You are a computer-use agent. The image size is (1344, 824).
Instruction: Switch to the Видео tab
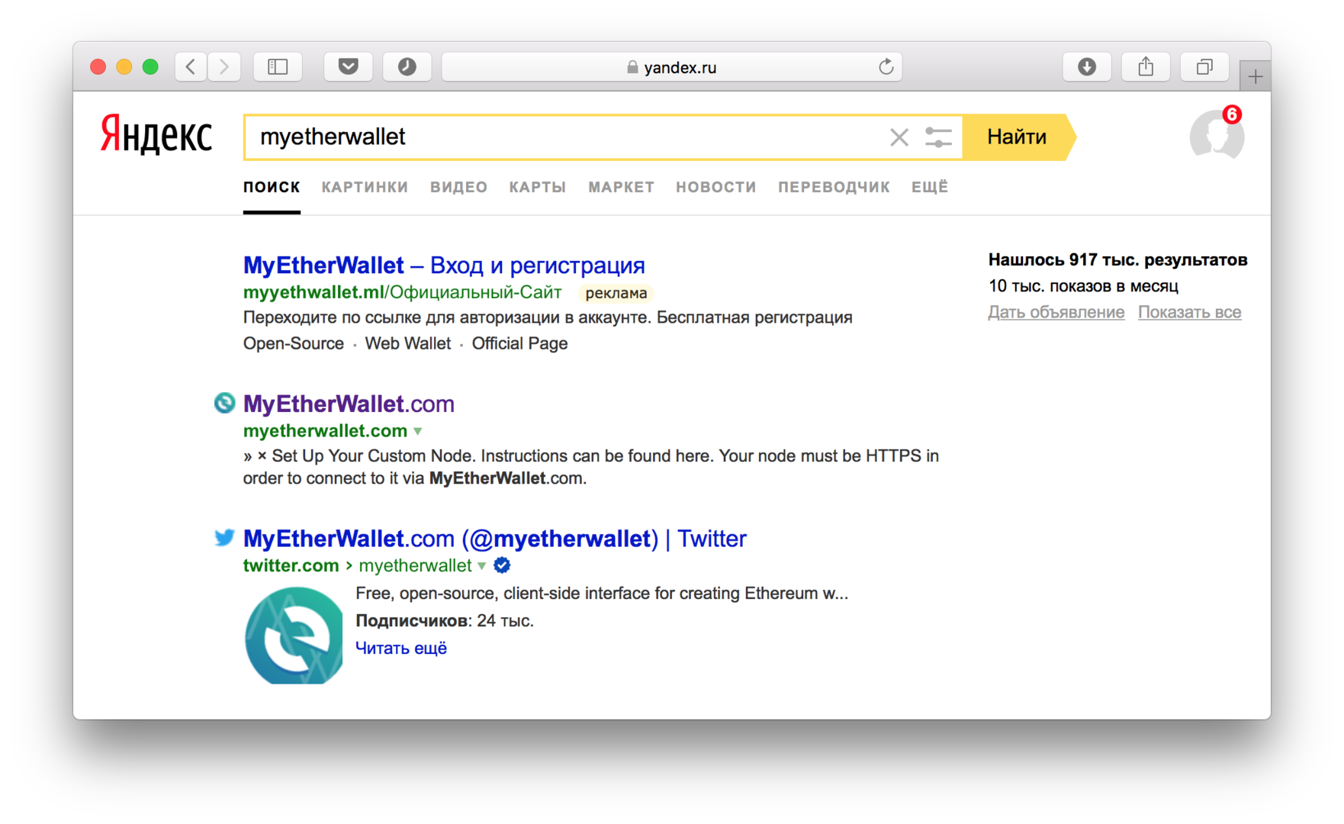(x=458, y=187)
